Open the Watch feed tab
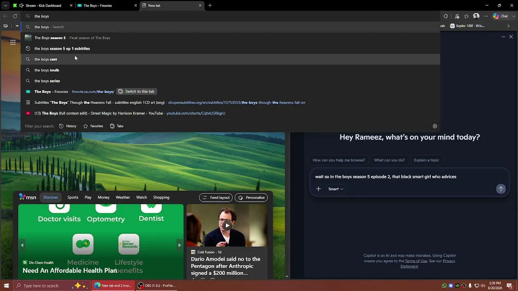The image size is (518, 291). [142, 197]
